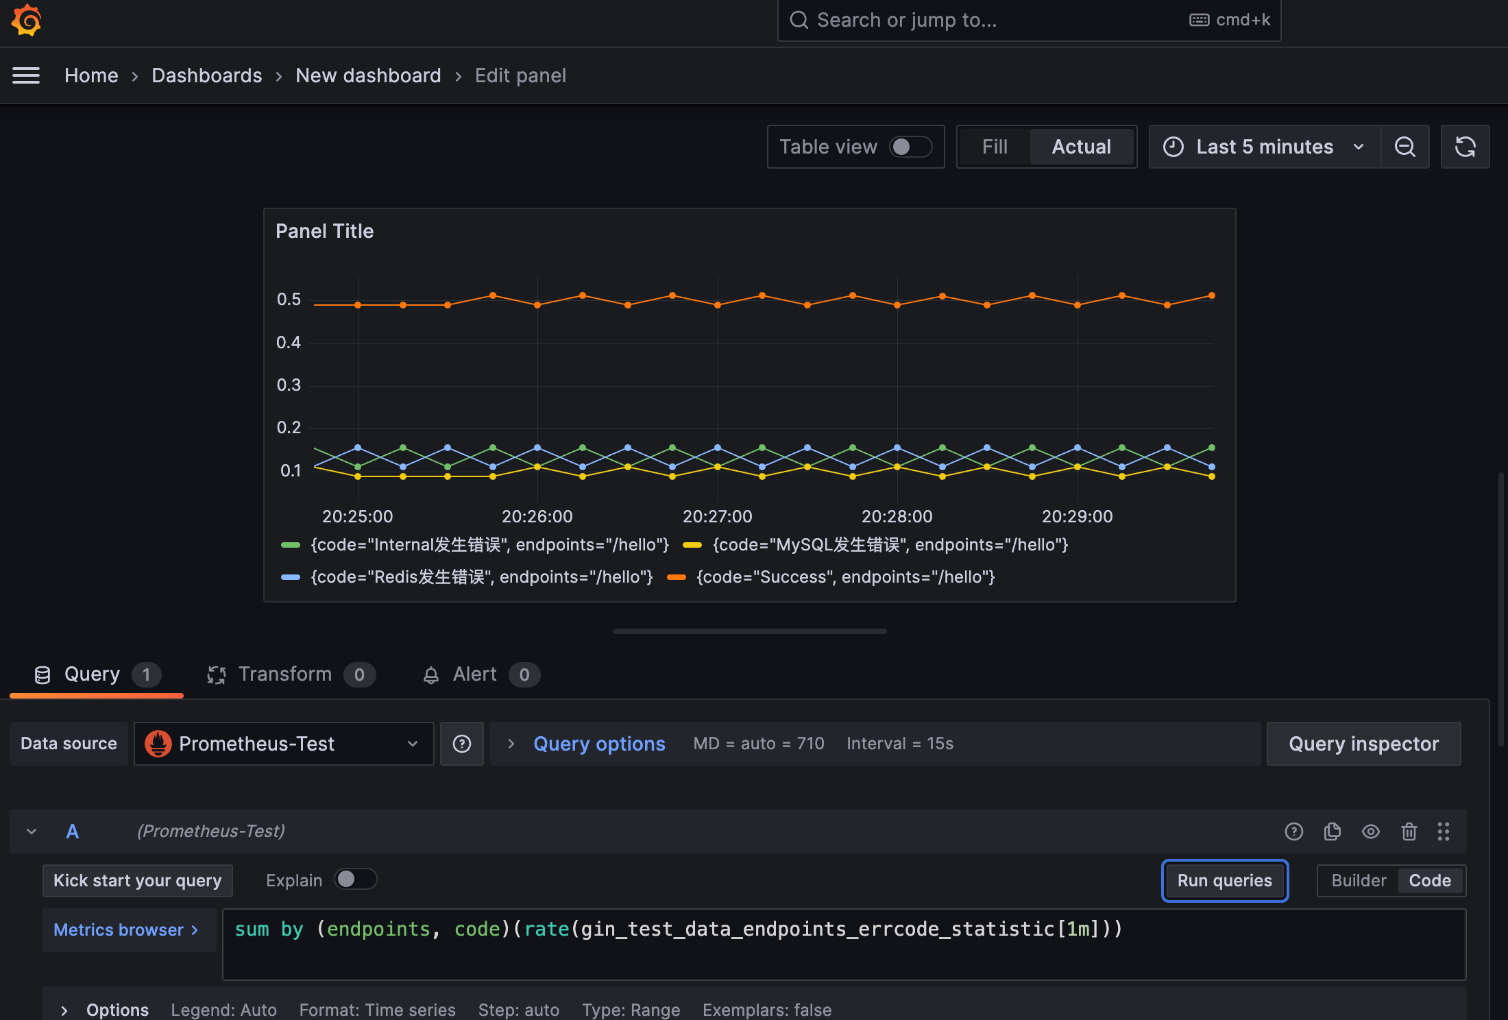Click the MD = auto = 710 text
1508x1020 pixels.
tap(759, 744)
